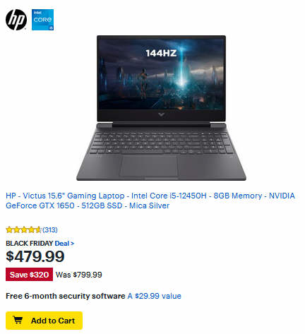Screen dimensions: 305x334
Task: Click the shopping cart icon in the yellow button
Action: click(18, 321)
